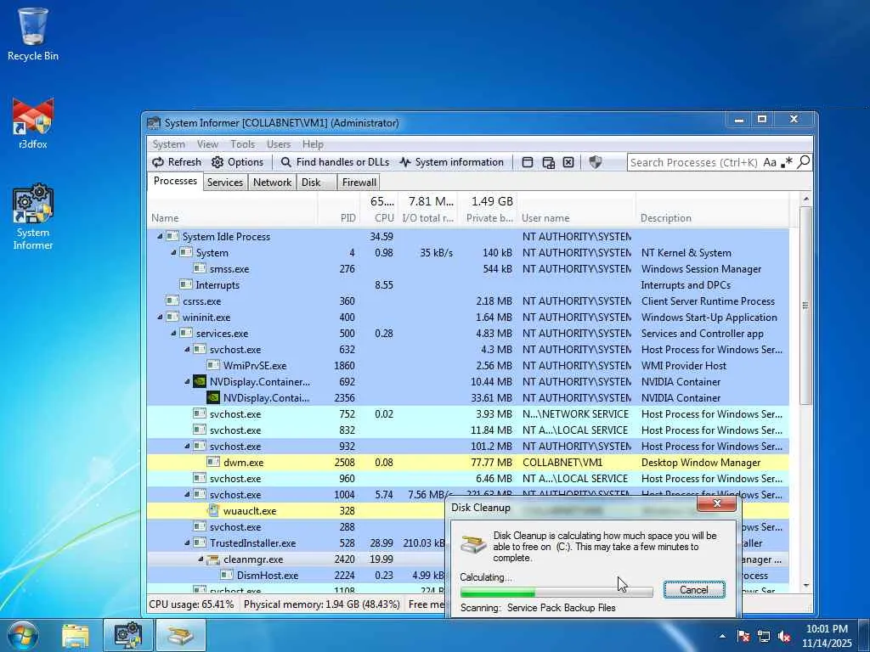Open the System menu
The image size is (870, 652).
point(169,144)
